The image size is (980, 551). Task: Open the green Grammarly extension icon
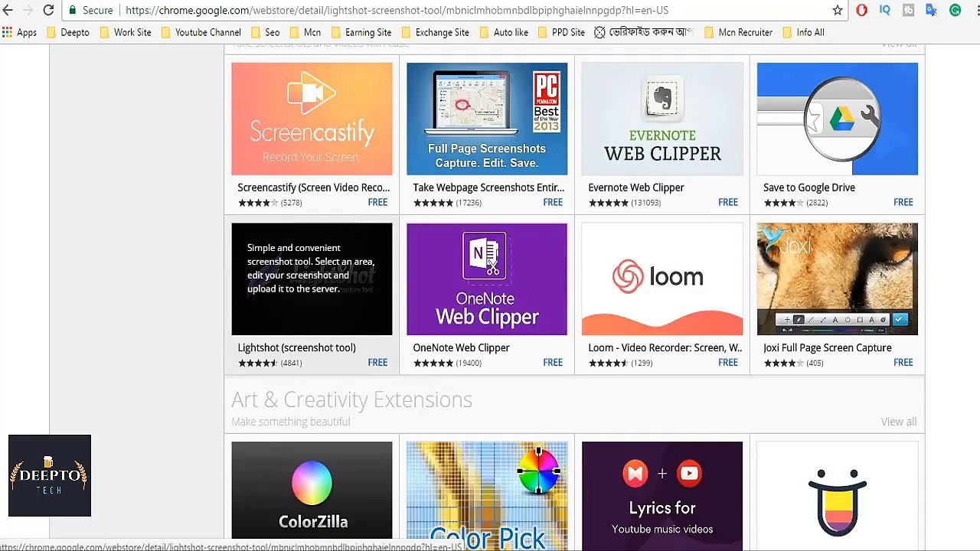955,10
